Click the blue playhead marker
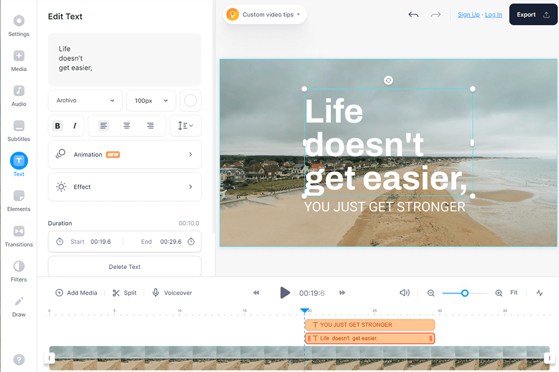This screenshot has height=372, width=559. coord(305,310)
